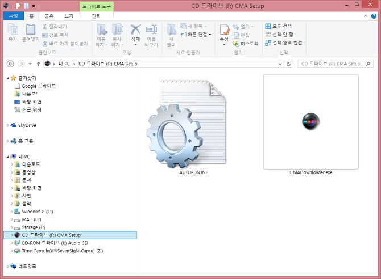Click the Edit (편집) ribbon button
This screenshot has height=279, width=381.
tap(242, 35)
